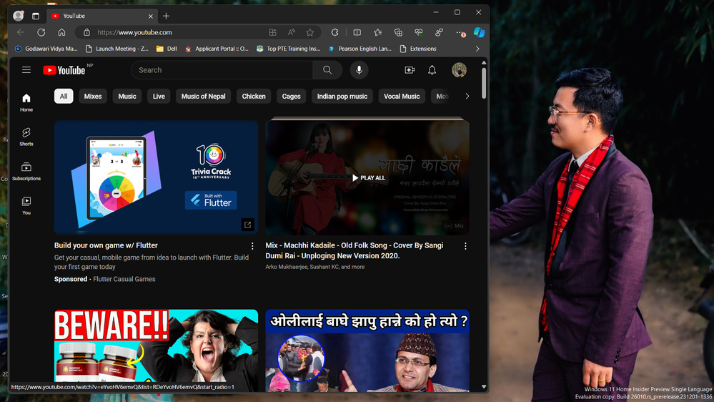Open the You section in sidebar
The height and width of the screenshot is (402, 714).
(x=26, y=205)
